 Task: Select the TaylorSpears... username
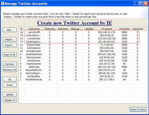point(34,42)
